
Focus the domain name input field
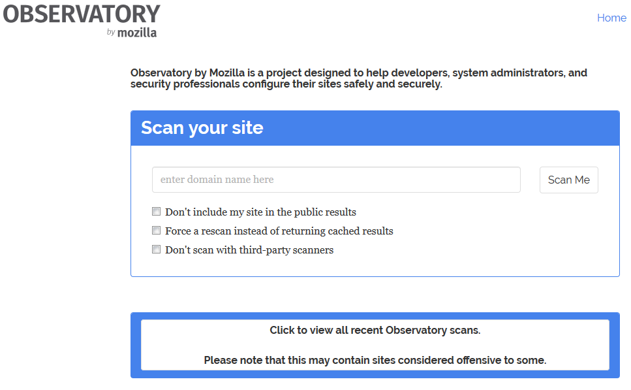(x=336, y=180)
